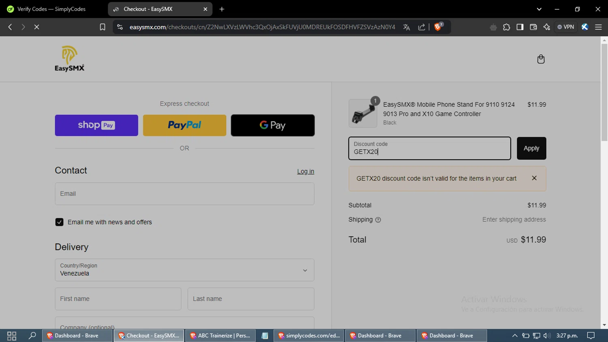The height and width of the screenshot is (342, 608).
Task: Open the volume speaker tray icon
Action: (x=547, y=336)
